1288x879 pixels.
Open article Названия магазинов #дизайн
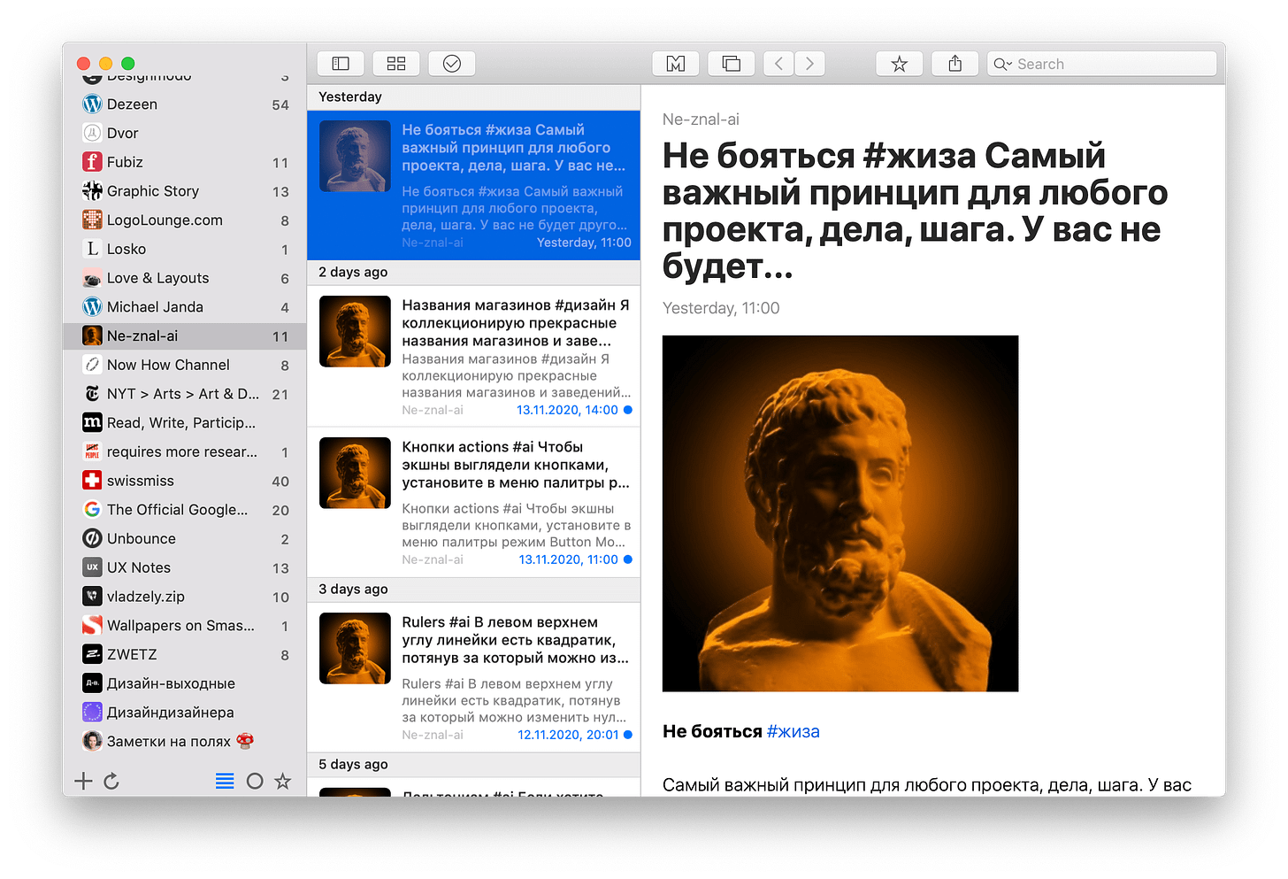(474, 356)
